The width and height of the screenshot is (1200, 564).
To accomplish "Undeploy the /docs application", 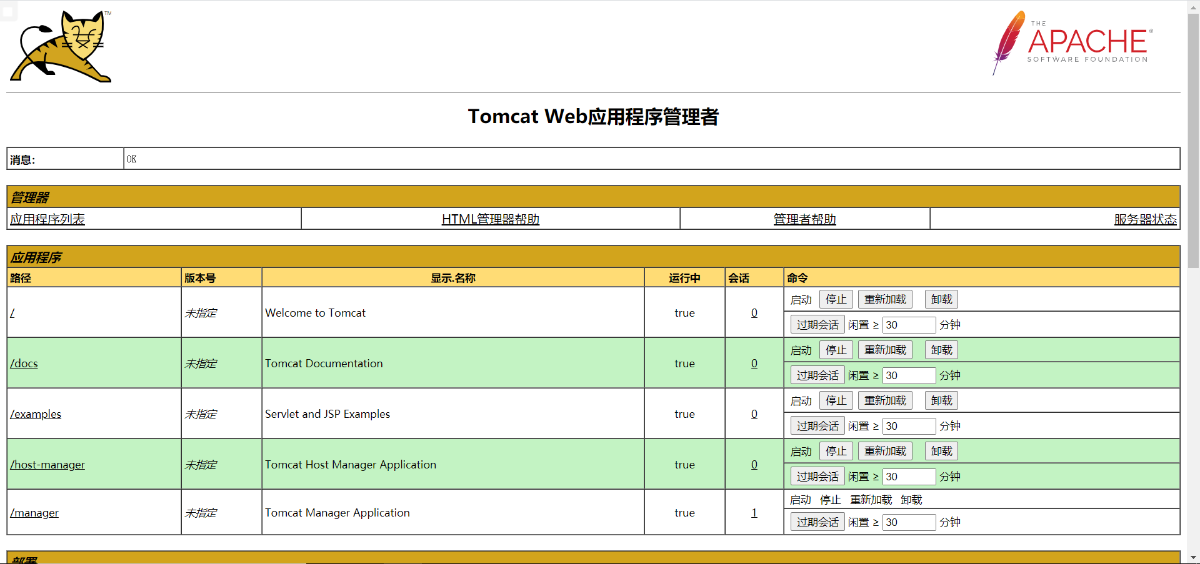I will click(x=941, y=350).
